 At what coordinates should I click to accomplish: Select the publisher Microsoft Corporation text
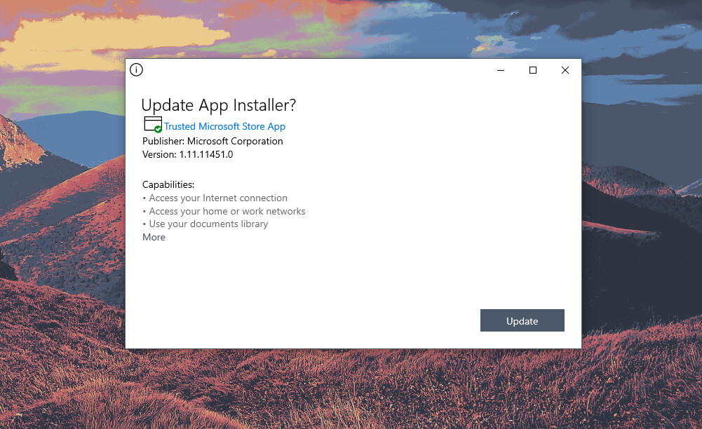pyautogui.click(x=212, y=141)
